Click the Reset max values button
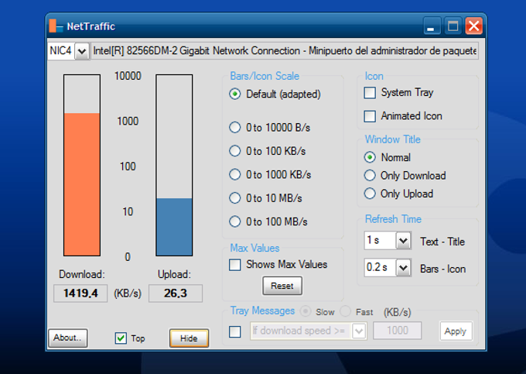Screen dimensions: 526x374 click(282, 286)
